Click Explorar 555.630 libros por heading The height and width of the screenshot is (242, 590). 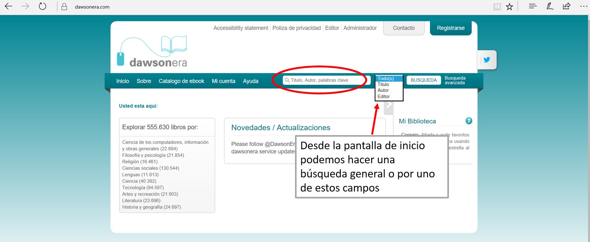click(x=160, y=127)
